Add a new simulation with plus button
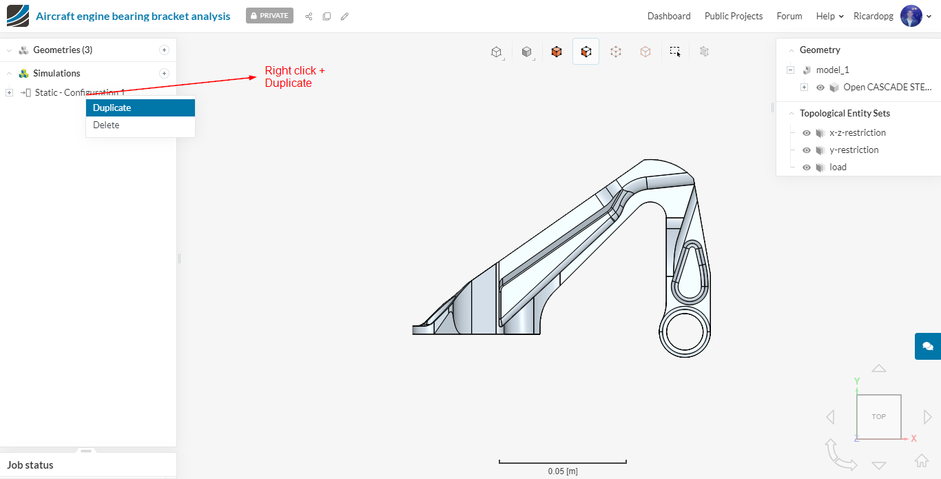This screenshot has width=941, height=479. 164,73
